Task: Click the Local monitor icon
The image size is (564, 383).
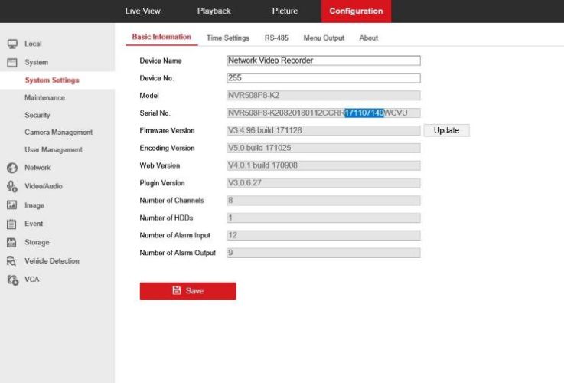Action: [x=12, y=44]
